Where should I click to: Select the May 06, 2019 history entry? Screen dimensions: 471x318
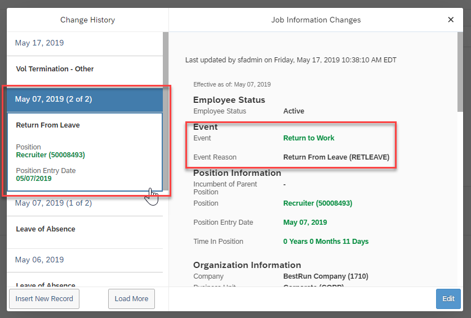85,260
